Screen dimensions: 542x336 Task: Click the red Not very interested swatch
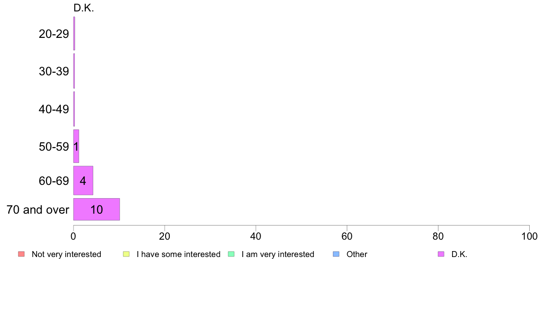(21, 254)
